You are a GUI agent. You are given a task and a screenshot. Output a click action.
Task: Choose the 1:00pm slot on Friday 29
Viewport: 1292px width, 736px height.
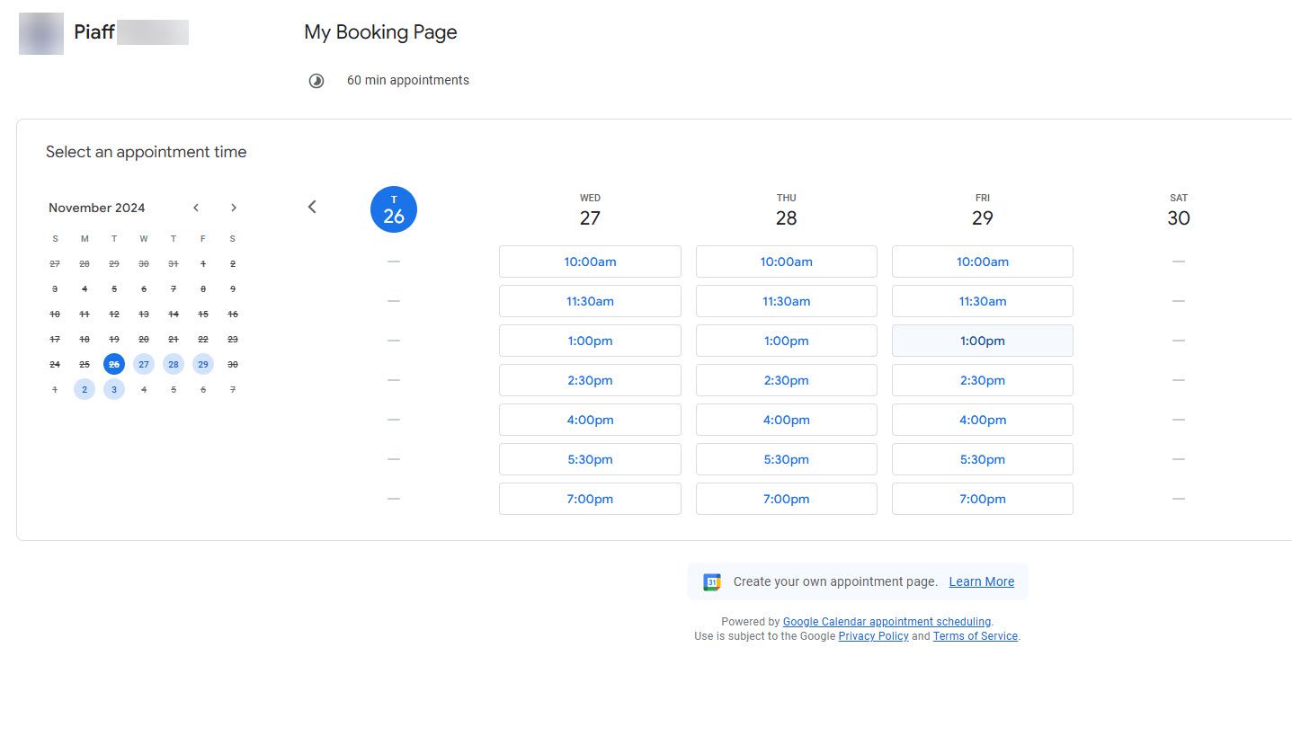pos(982,341)
